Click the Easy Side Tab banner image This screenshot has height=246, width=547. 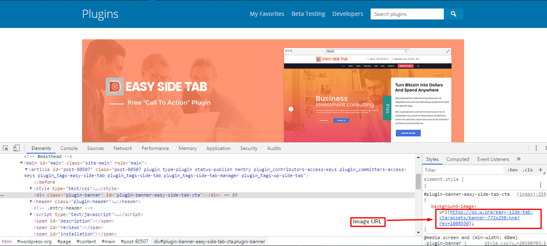point(273,91)
